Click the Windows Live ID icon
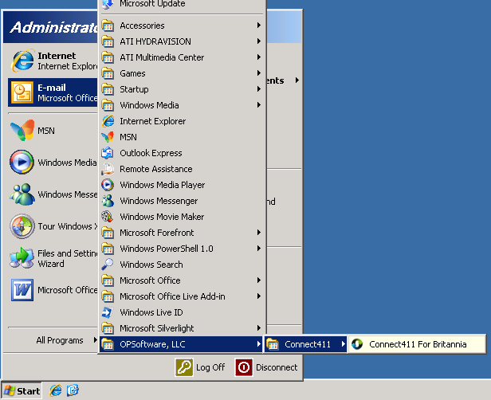 pyautogui.click(x=108, y=312)
